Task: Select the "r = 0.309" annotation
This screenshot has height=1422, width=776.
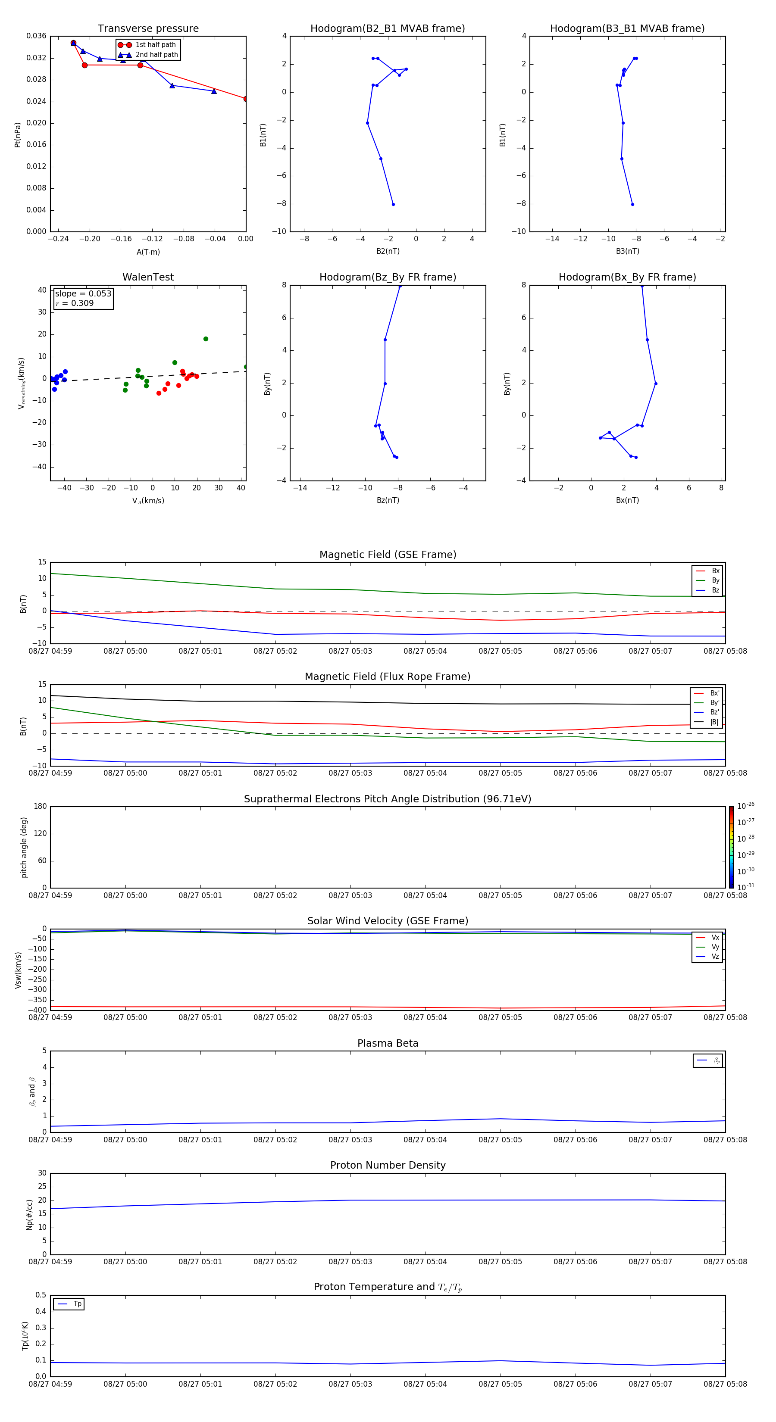Action: pyautogui.click(x=75, y=303)
